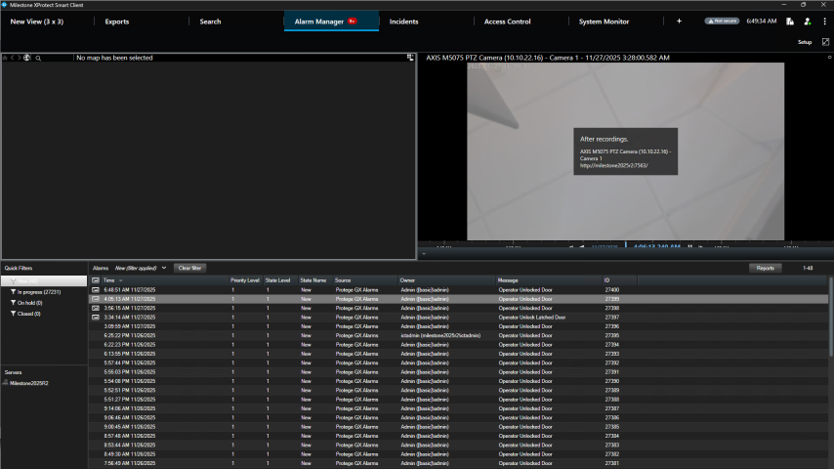Sort alarms by the Time column header
Image resolution: width=834 pixels, height=469 pixels.
click(108, 280)
